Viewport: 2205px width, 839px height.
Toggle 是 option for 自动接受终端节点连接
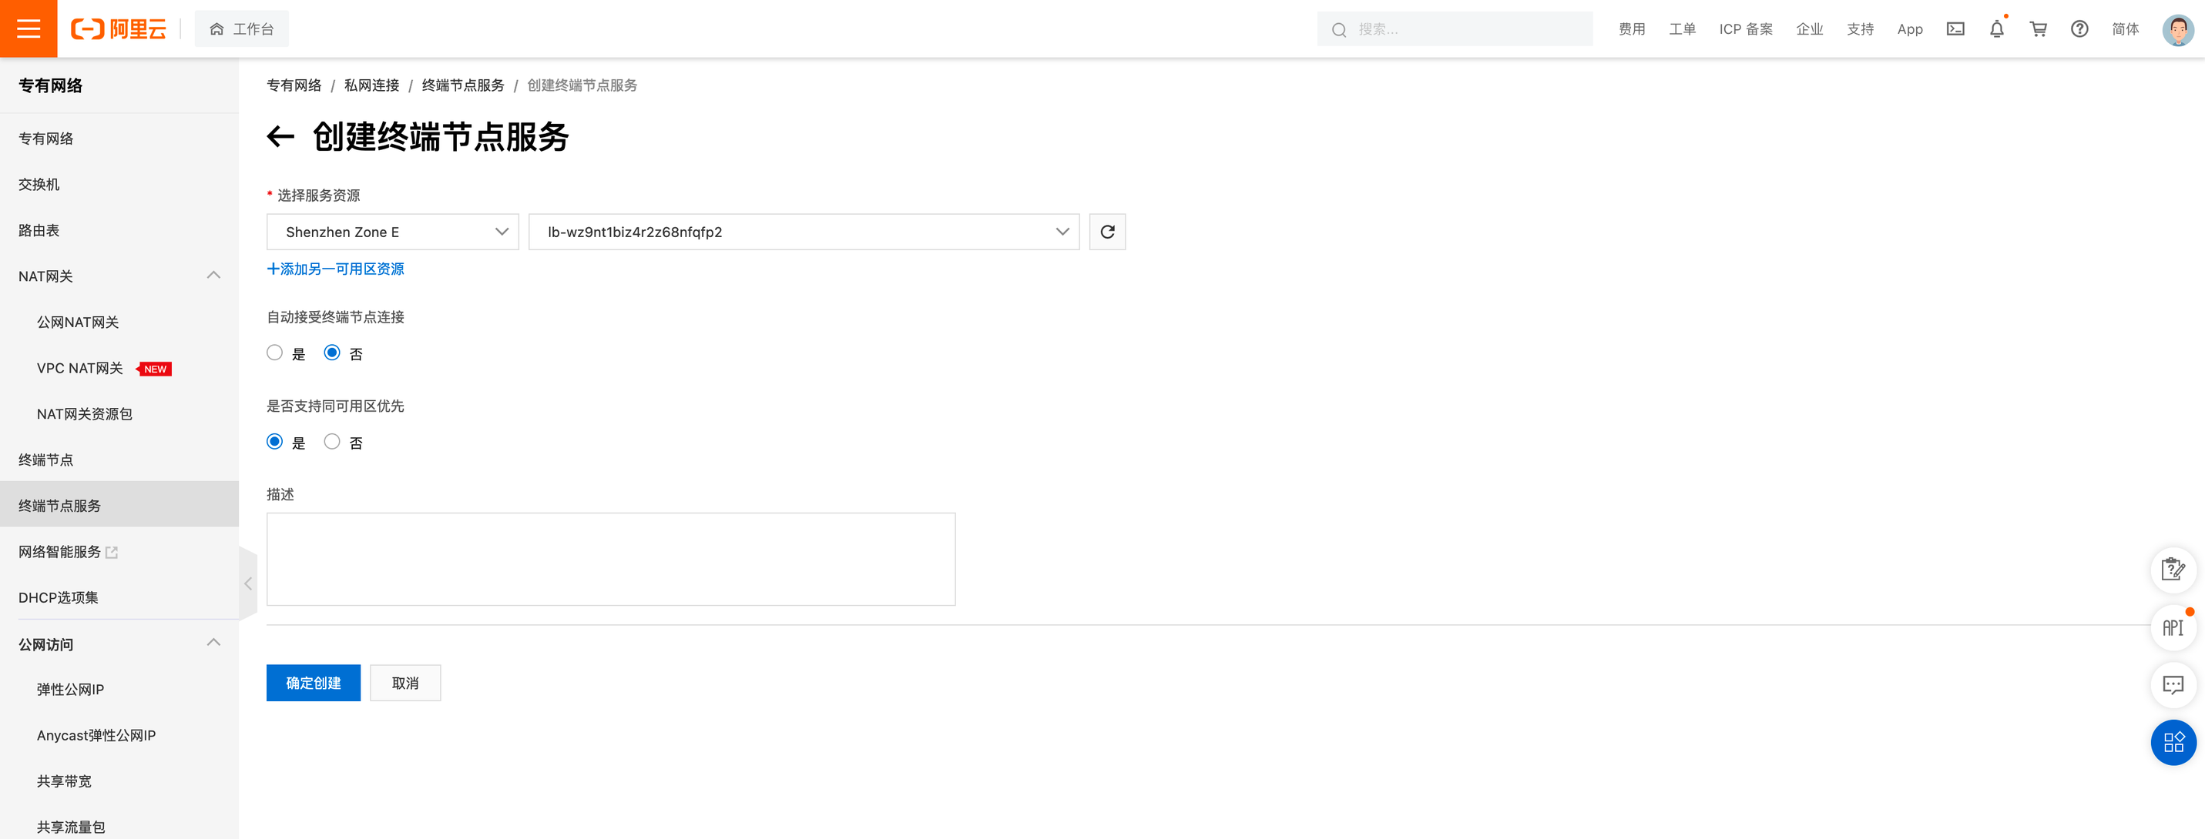click(x=274, y=353)
